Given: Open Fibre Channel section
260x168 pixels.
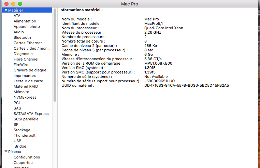Looking at the screenshot, I should 26,59.
